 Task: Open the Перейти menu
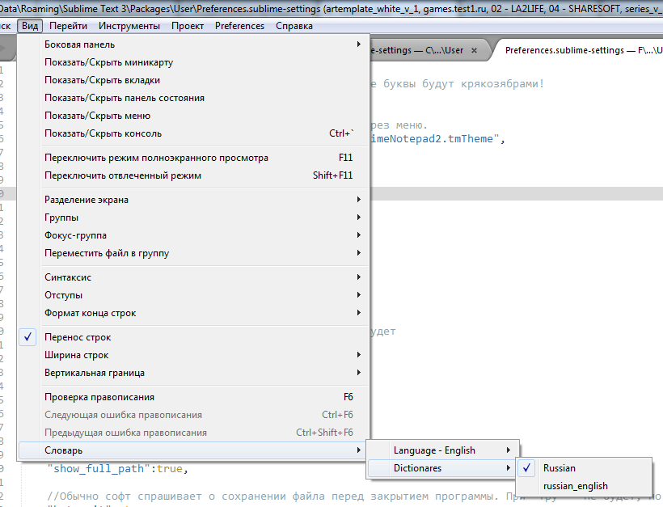pos(68,26)
